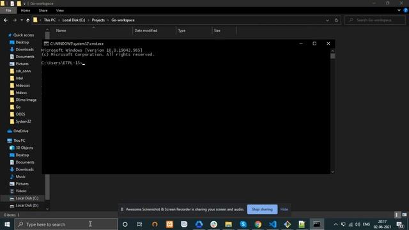Click Local Disk (C:) in address breadcrumb
This screenshot has height=230, width=409.
point(73,20)
